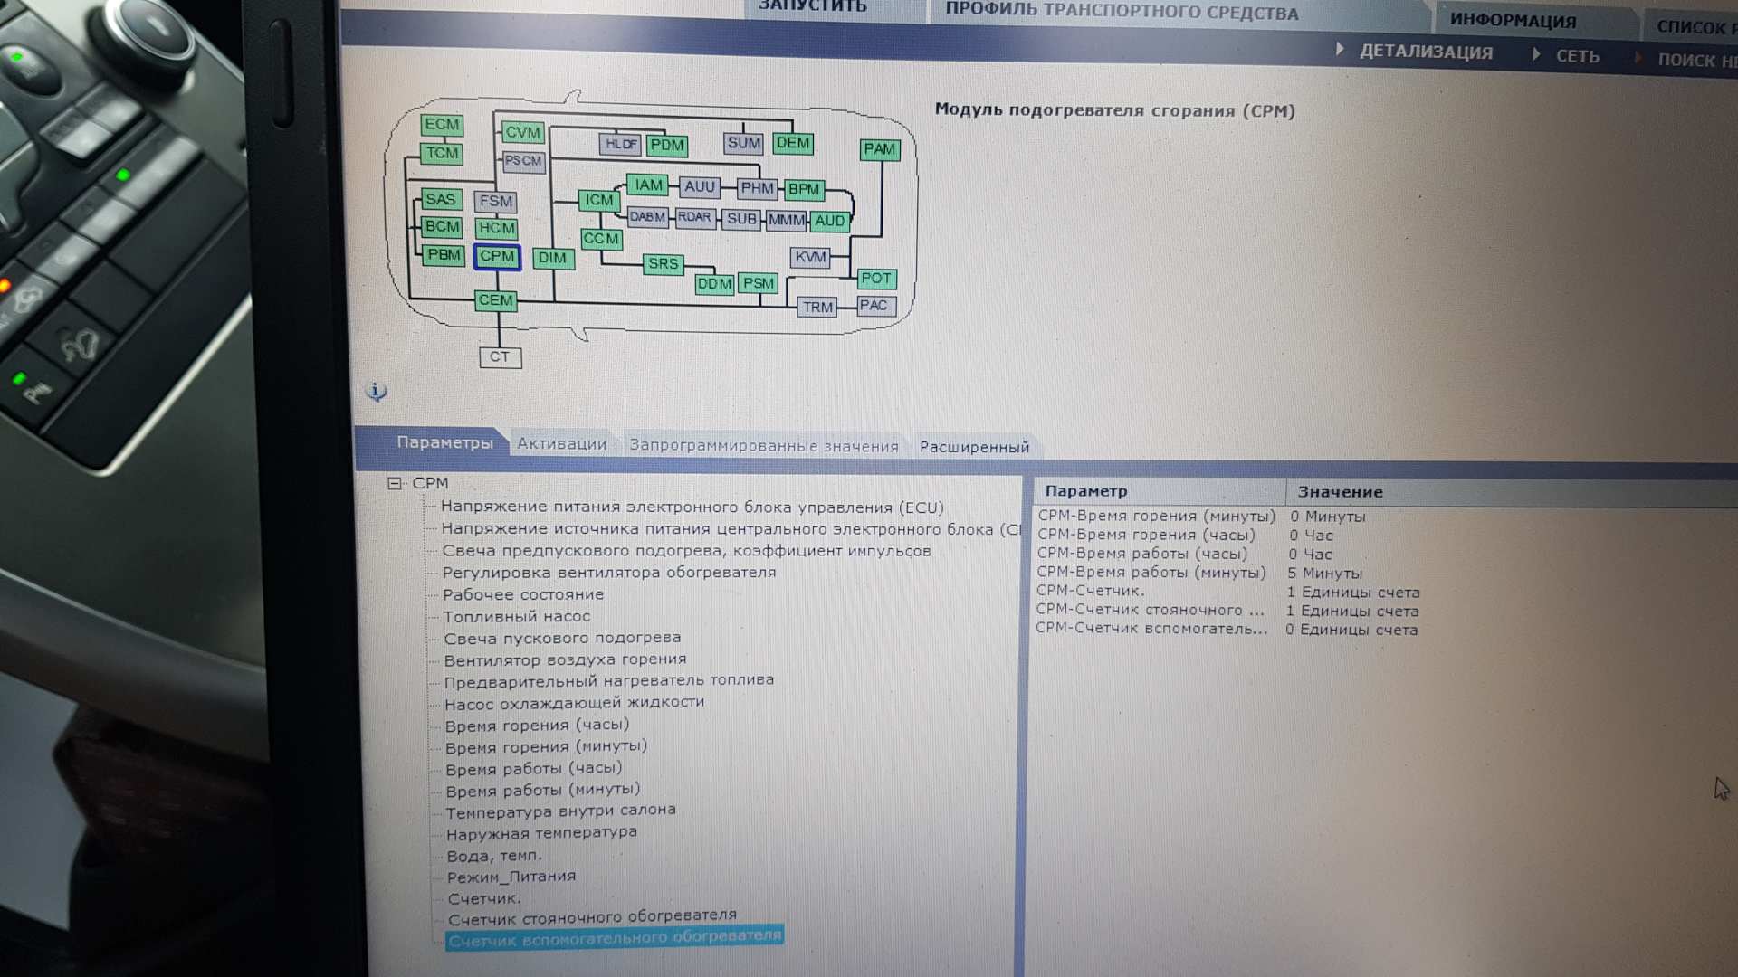The width and height of the screenshot is (1738, 977).
Task: Click the ICM module box
Action: click(x=598, y=200)
